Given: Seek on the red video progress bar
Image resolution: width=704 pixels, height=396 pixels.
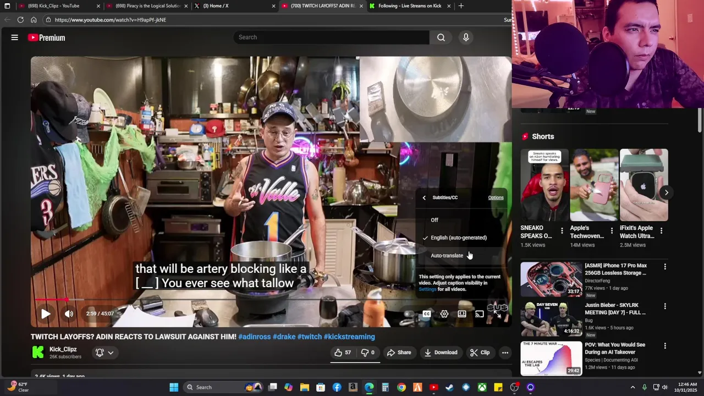Looking at the screenshot, I should coord(271,300).
